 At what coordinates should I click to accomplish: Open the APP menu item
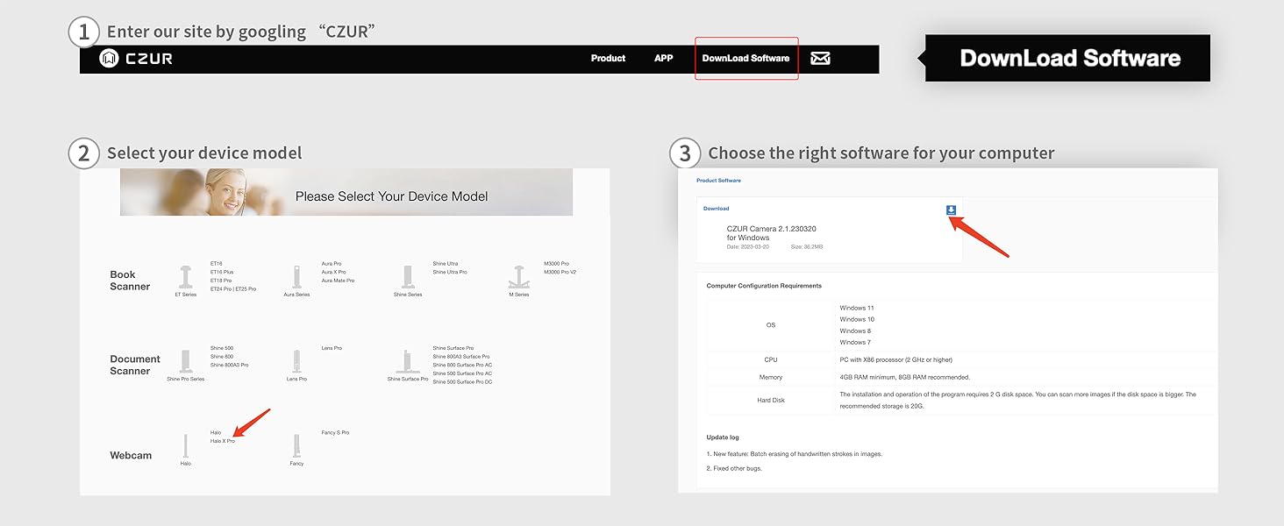[664, 59]
